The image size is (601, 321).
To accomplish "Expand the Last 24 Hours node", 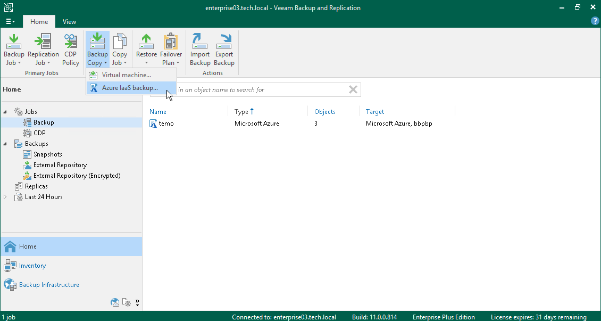I will (x=5, y=197).
